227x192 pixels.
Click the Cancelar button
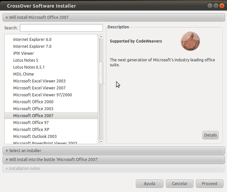click(179, 184)
